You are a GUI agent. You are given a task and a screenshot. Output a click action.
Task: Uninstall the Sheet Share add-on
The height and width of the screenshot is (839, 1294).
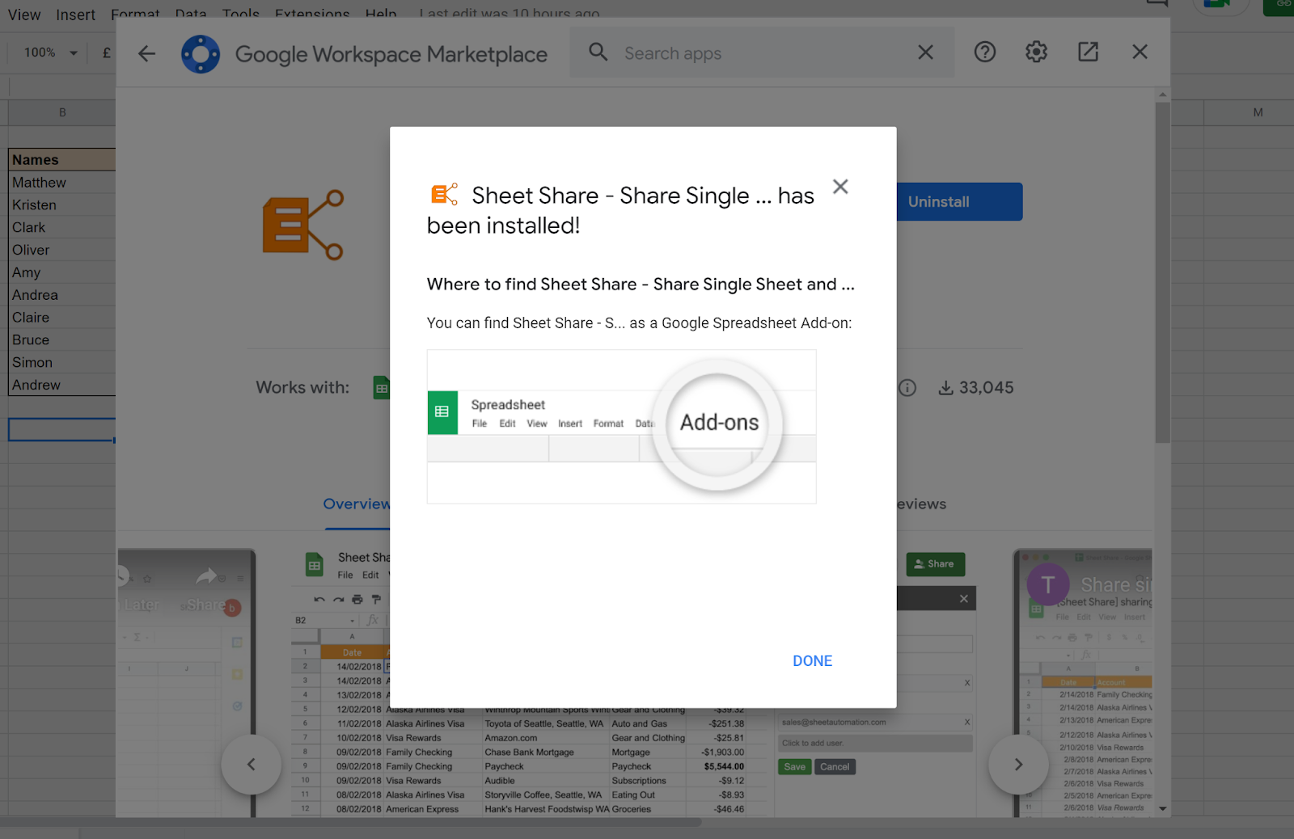(959, 202)
